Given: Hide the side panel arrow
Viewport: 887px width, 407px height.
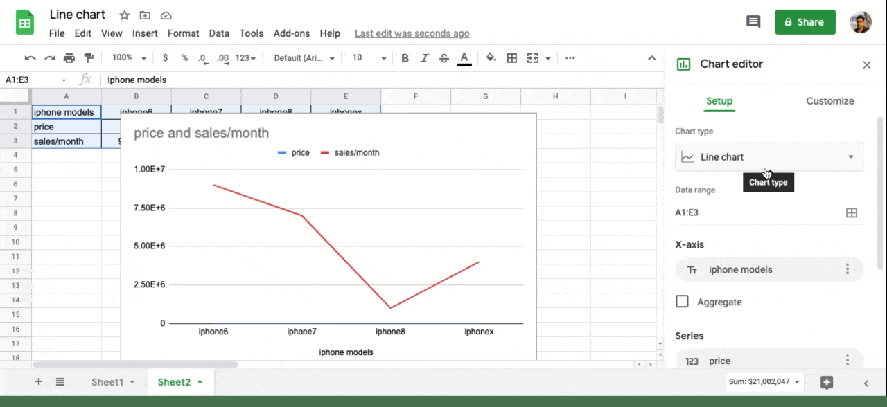Looking at the screenshot, I should [866, 383].
